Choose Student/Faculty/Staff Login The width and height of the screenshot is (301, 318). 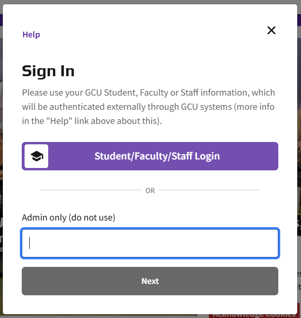point(150,156)
